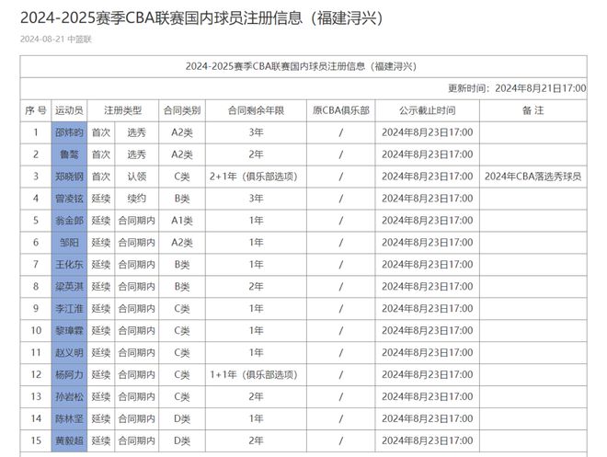Click player 杨阿力 in row 12
Viewport: 607px width, 457px height.
pyautogui.click(x=69, y=375)
